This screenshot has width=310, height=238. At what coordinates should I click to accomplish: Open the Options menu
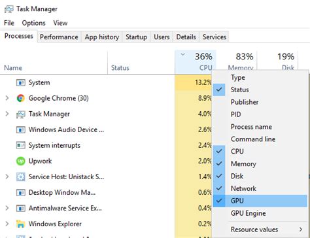pyautogui.click(x=33, y=23)
